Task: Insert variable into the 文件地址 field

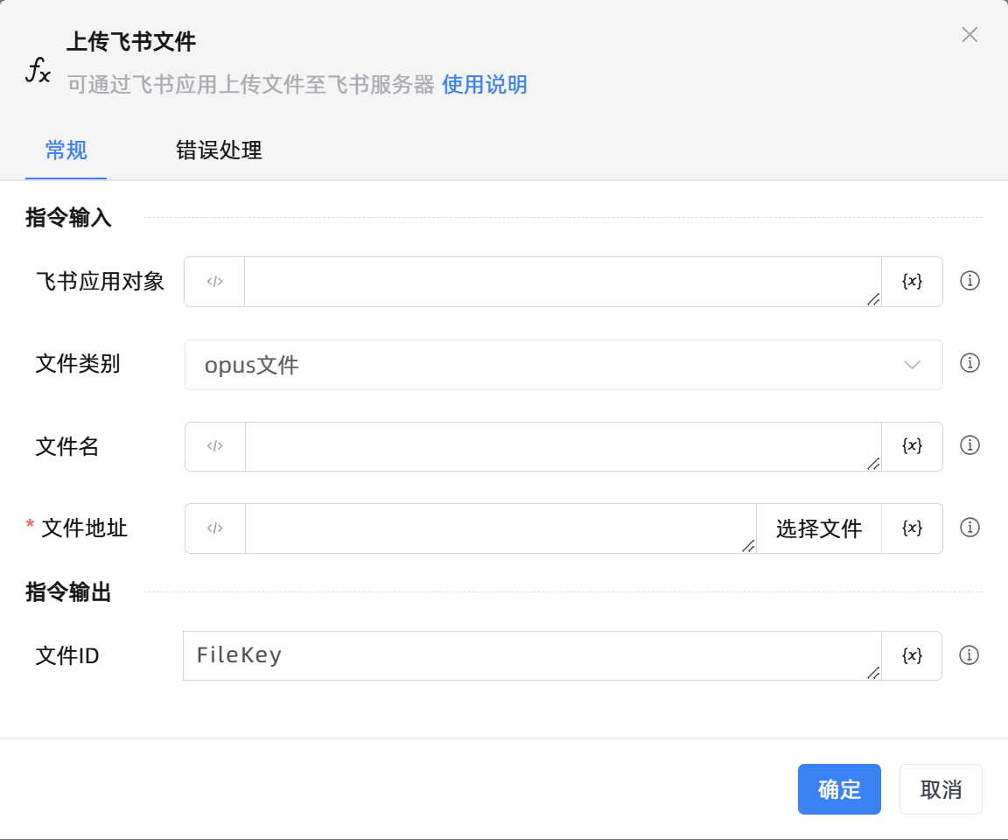Action: (912, 528)
